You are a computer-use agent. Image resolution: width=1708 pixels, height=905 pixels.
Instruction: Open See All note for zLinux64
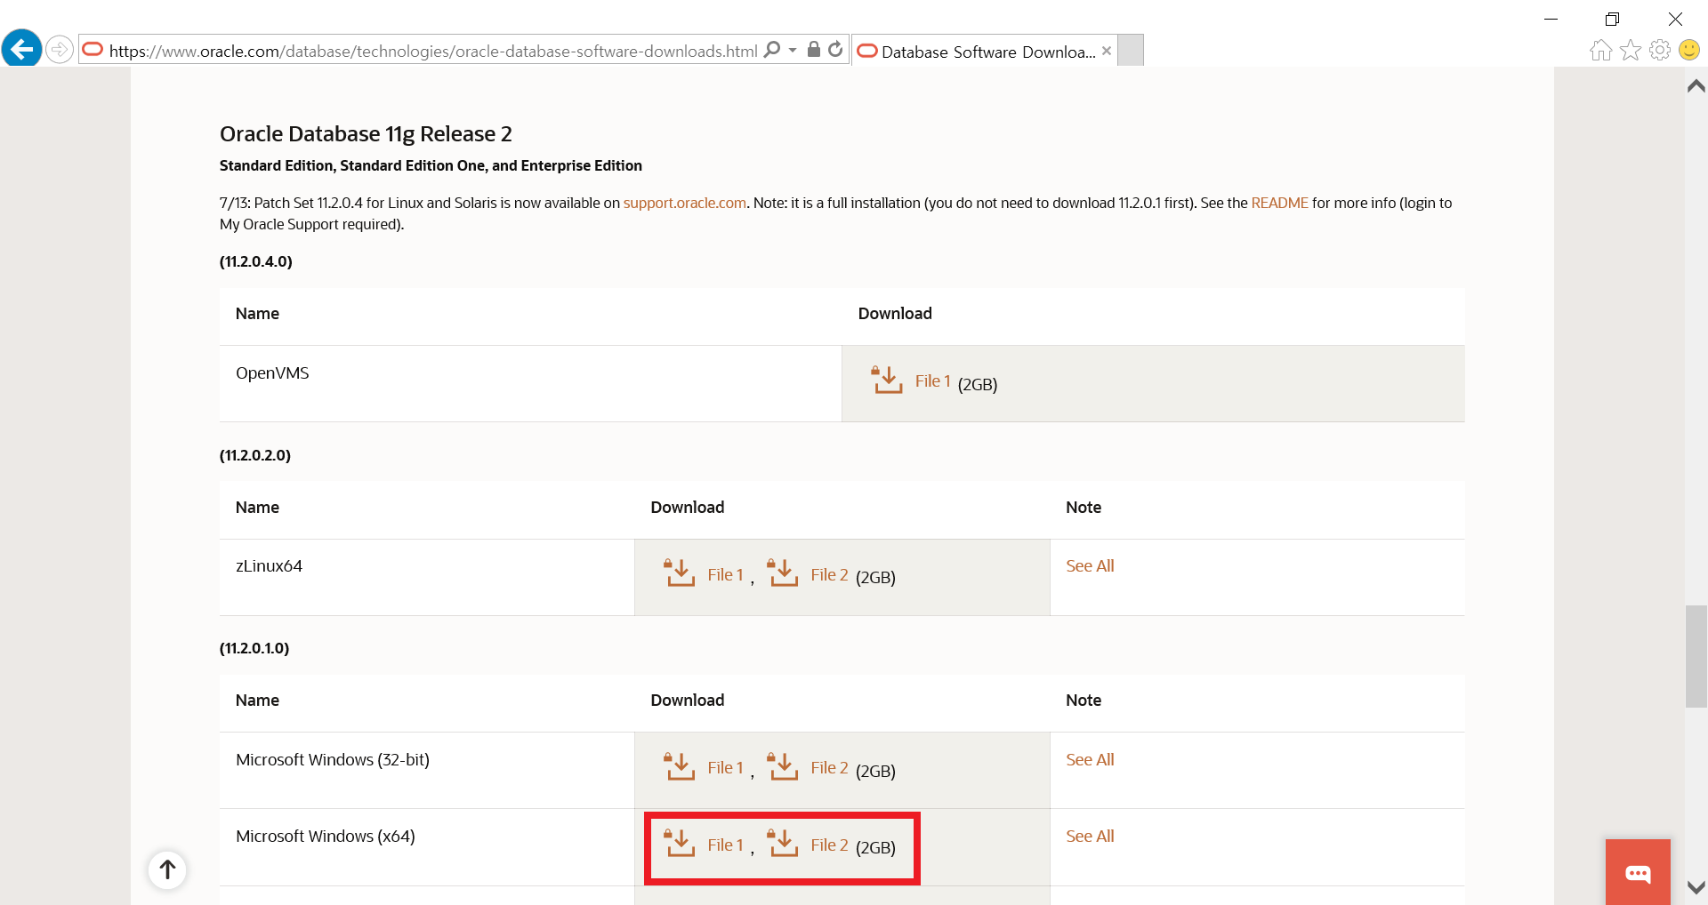tap(1090, 565)
